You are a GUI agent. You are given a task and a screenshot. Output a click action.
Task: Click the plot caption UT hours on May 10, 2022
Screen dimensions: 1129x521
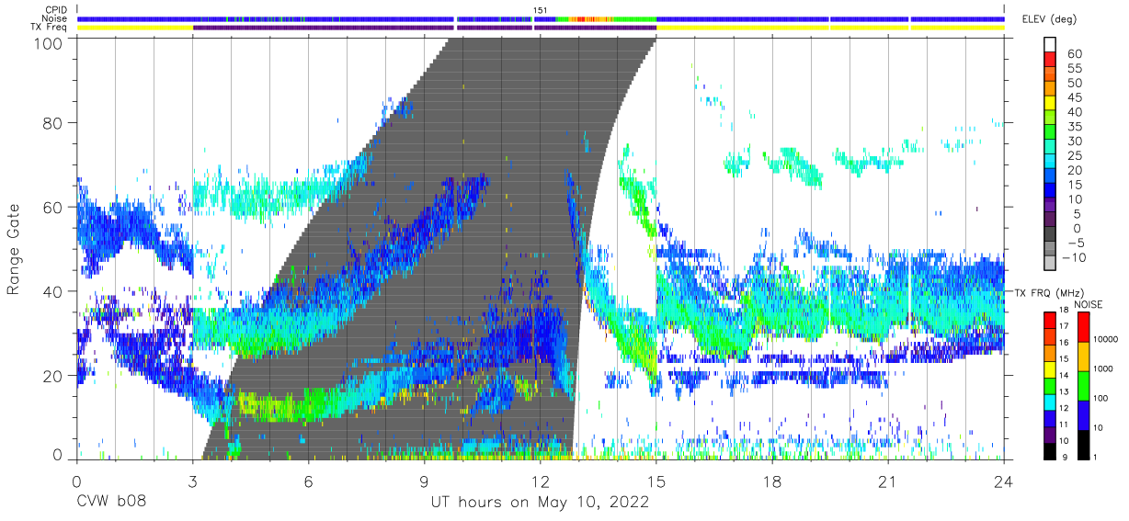[541, 503]
